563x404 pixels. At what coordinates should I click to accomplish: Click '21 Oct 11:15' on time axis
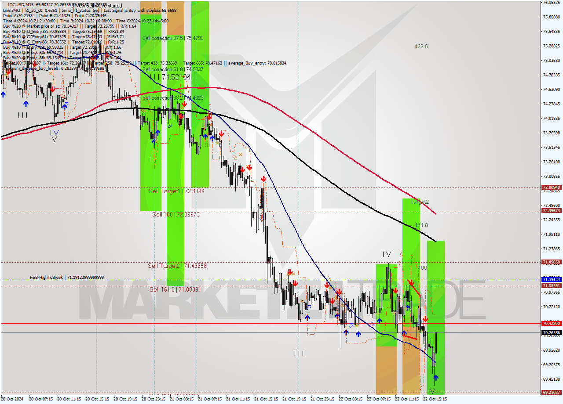click(238, 399)
